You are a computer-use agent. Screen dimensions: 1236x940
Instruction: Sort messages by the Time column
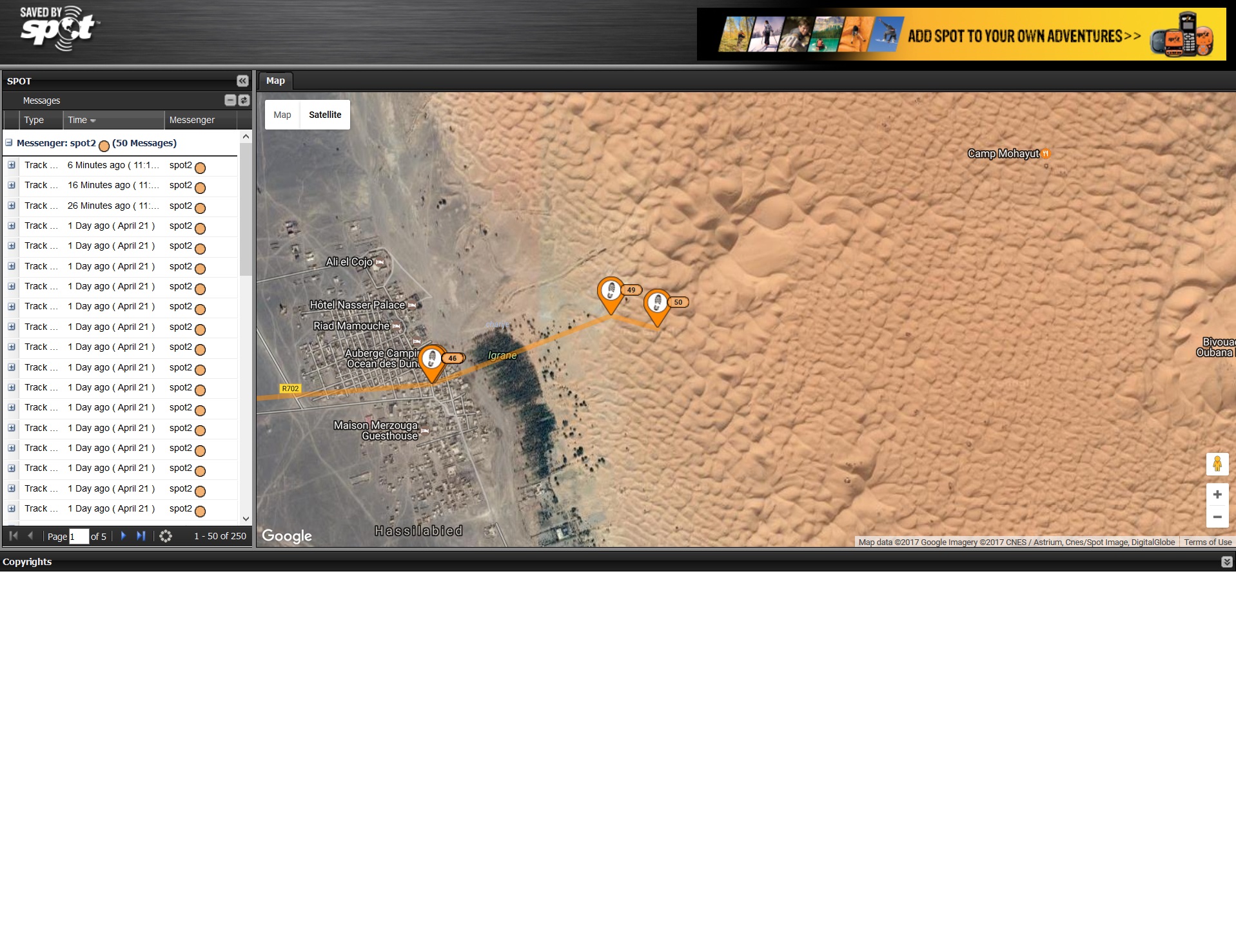click(113, 120)
